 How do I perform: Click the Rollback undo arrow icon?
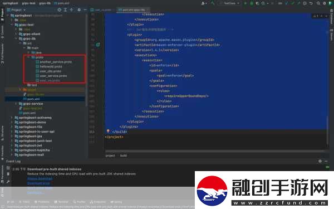(311, 3)
